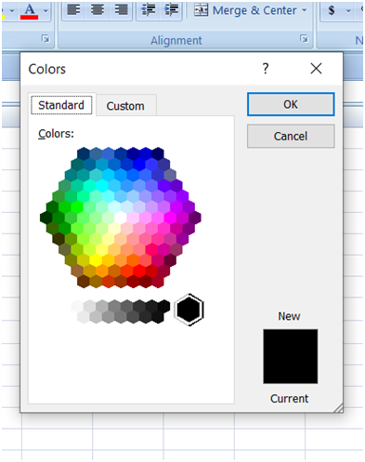
Task: Click the Center text alignment icon
Action: [x=98, y=10]
